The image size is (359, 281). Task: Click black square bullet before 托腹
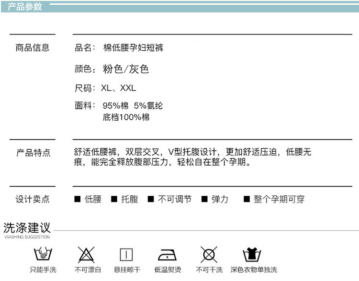point(114,199)
